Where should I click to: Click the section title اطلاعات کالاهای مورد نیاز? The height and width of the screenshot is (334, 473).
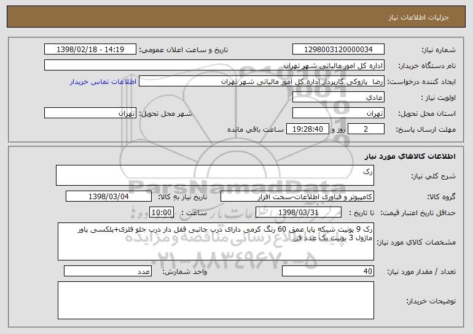410,156
